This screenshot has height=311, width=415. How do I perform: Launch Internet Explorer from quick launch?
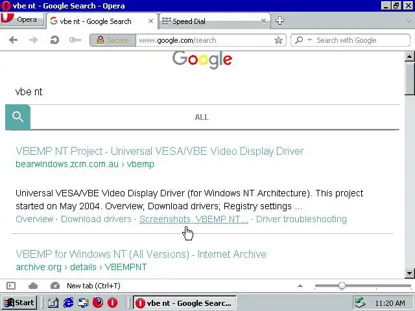click(68, 303)
